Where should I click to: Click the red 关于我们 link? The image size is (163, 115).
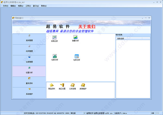pyautogui.click(x=87, y=26)
